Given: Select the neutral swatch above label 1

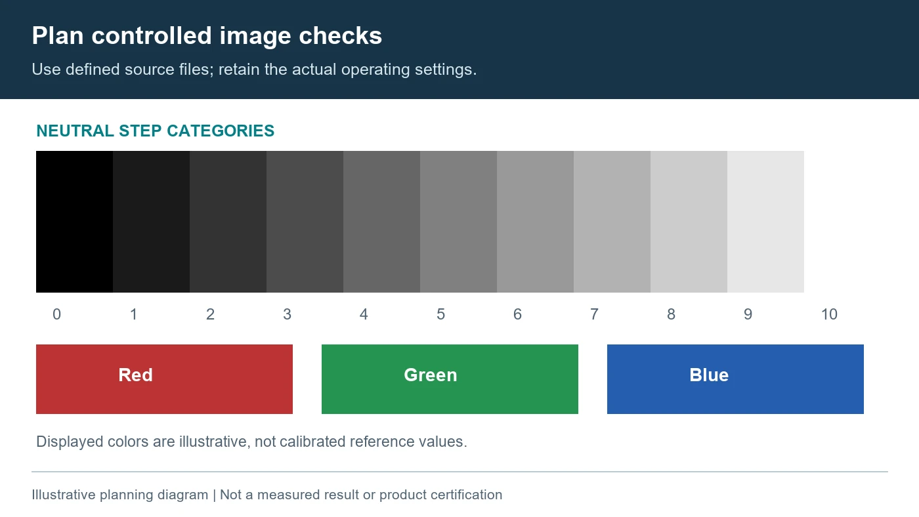Looking at the screenshot, I should pos(151,222).
